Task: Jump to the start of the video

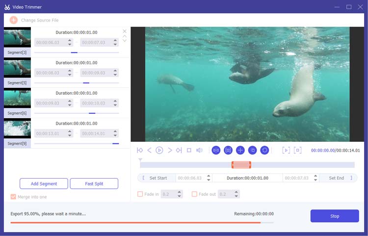Action: 140,150
